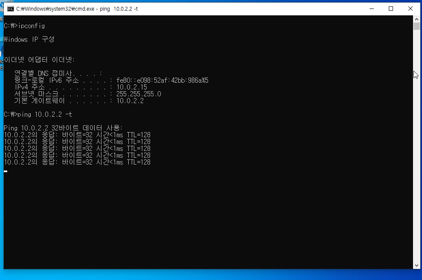Click the first ping reply line
The width and height of the screenshot is (422, 280).
[x=77, y=135]
